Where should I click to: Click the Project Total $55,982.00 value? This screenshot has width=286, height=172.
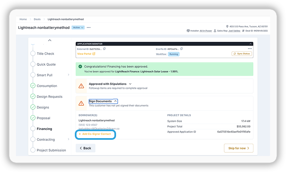[243, 127]
